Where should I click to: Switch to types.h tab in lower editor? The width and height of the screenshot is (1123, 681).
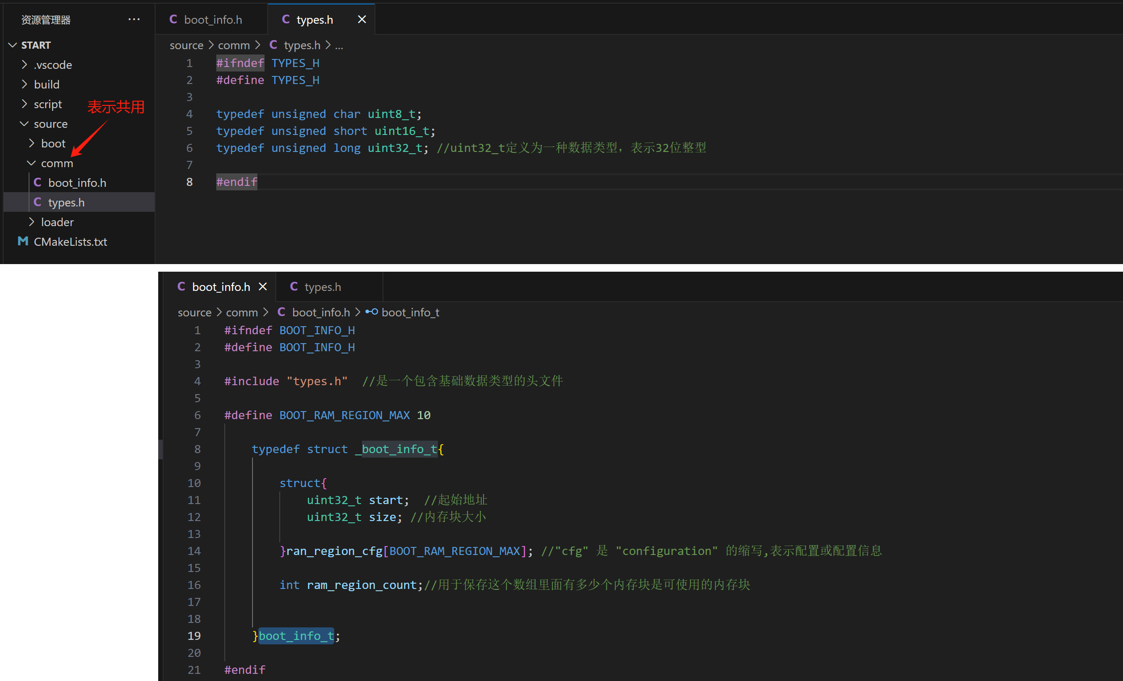coord(322,287)
